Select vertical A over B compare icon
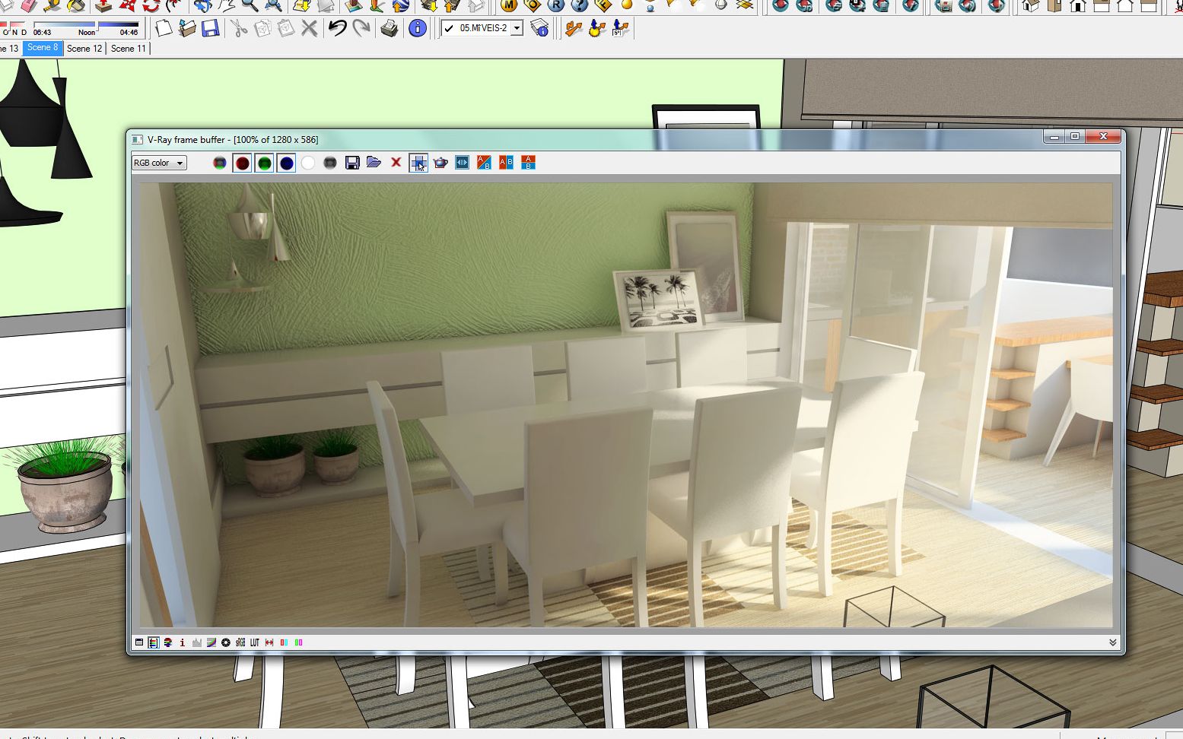Image resolution: width=1183 pixels, height=739 pixels. 528,163
